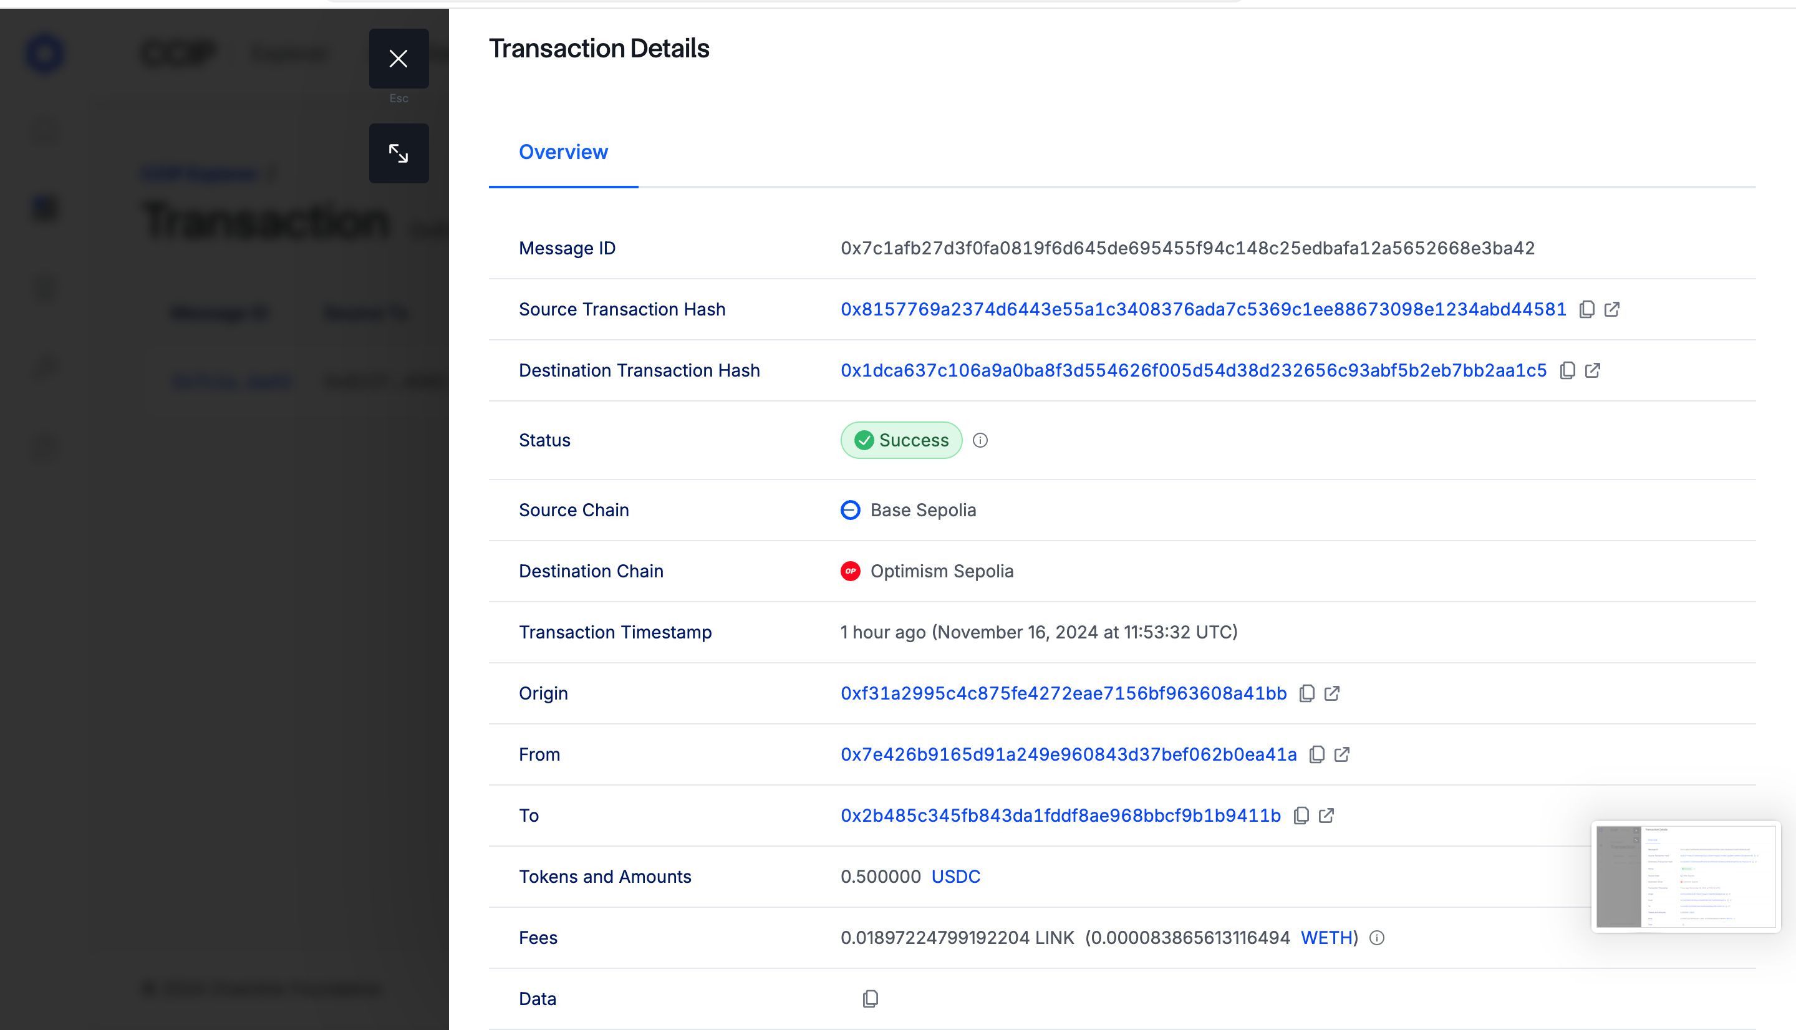
Task: Open the Destination Transaction Hash link
Action: pyautogui.click(x=1194, y=371)
